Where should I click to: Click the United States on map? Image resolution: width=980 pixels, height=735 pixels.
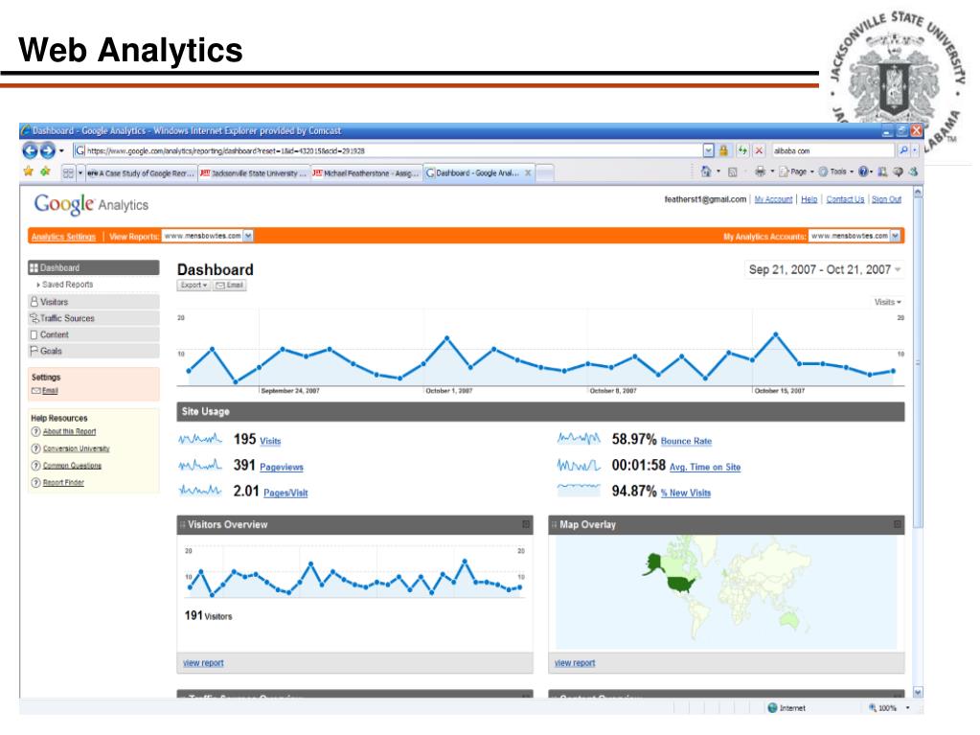pos(681,585)
